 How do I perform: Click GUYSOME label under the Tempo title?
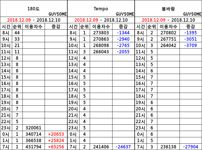(125, 14)
